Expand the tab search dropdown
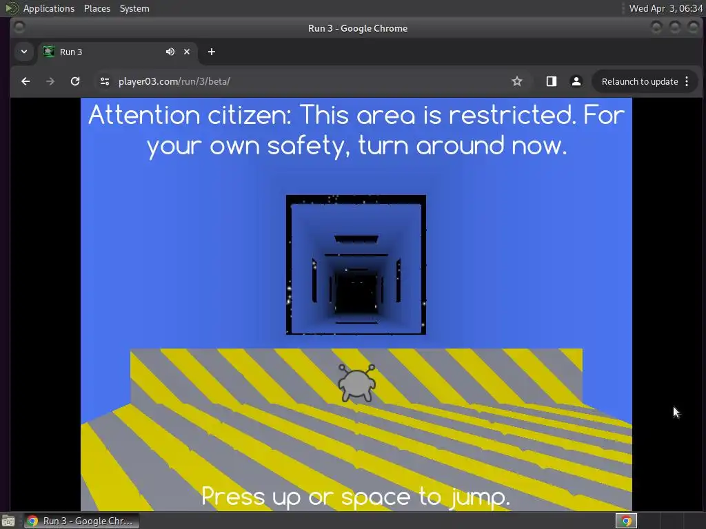Image resolution: width=706 pixels, height=529 pixels. point(24,52)
